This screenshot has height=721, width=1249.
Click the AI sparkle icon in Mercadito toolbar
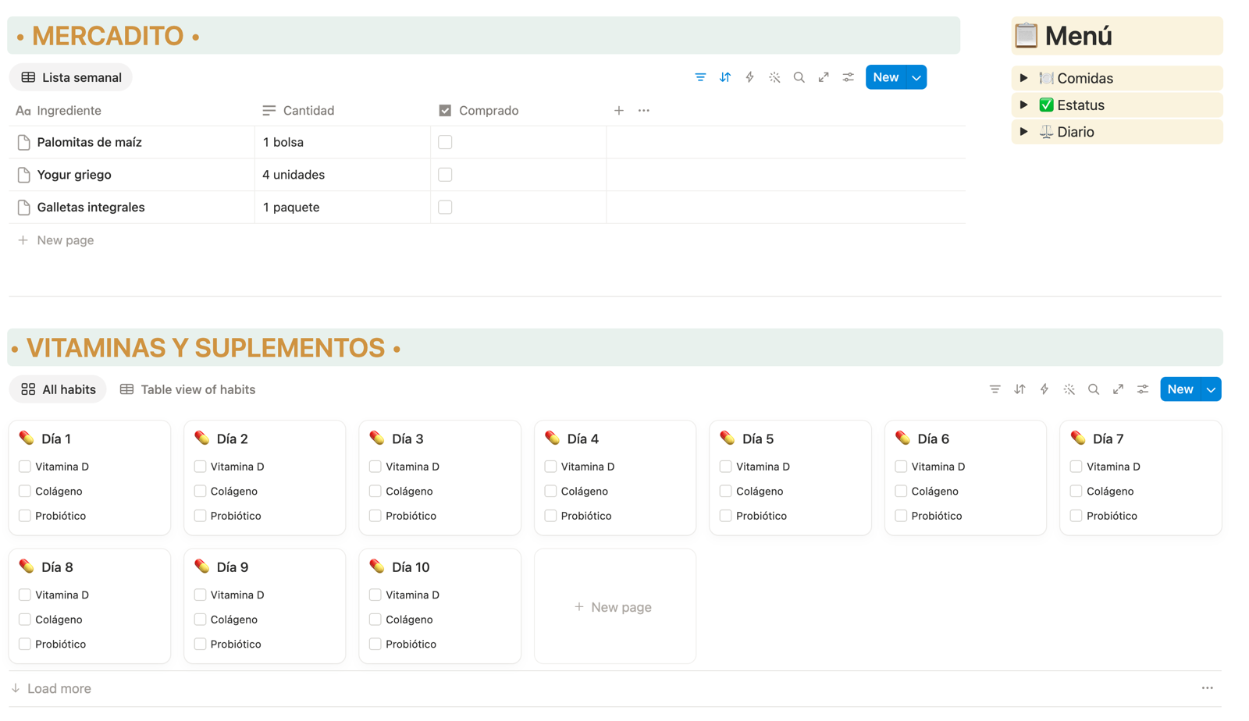[774, 77]
